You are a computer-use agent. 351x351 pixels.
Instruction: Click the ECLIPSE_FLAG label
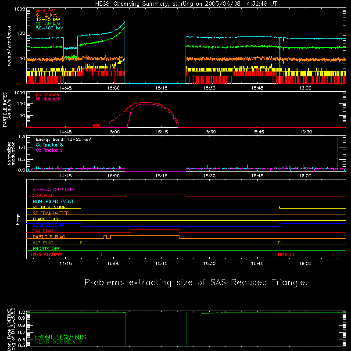(48, 225)
